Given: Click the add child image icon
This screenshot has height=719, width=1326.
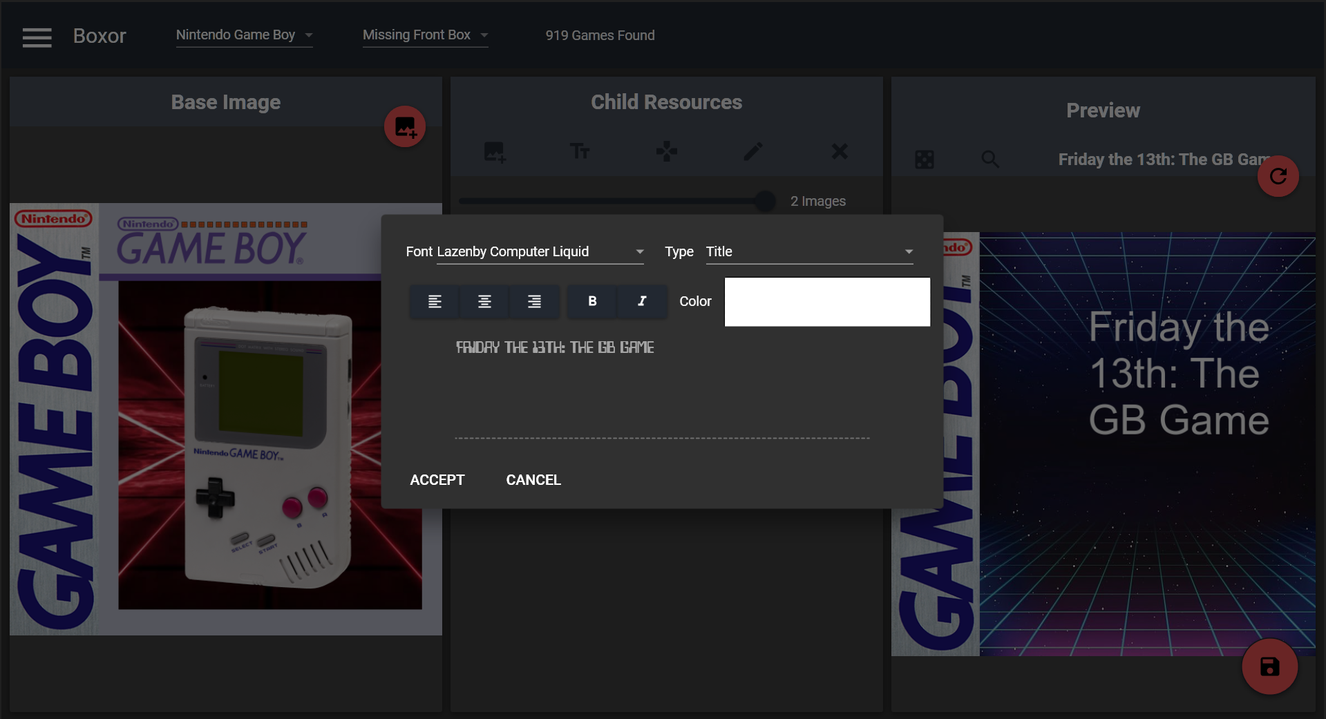Looking at the screenshot, I should click(x=494, y=151).
